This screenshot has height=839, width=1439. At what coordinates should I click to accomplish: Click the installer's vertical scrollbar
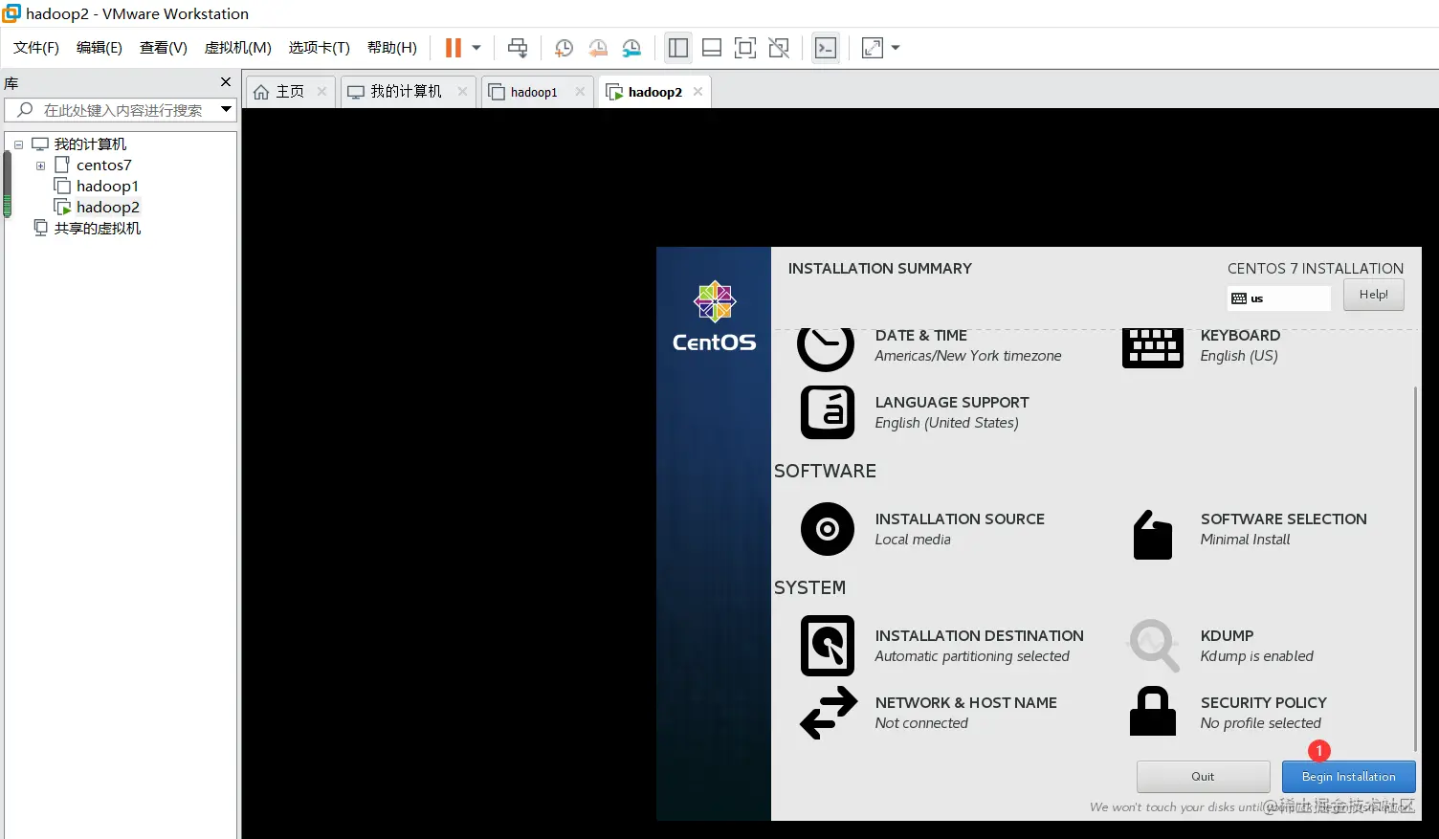[1415, 569]
